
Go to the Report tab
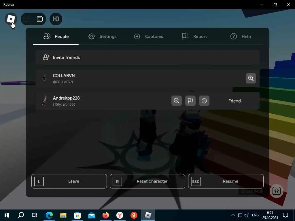194,37
